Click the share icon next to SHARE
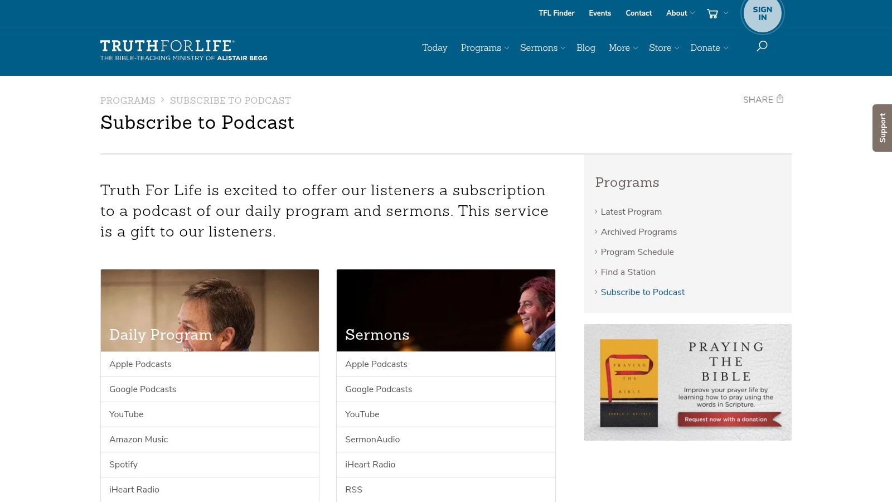 [779, 99]
